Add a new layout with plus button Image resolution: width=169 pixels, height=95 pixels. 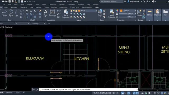pyautogui.click(x=24, y=92)
